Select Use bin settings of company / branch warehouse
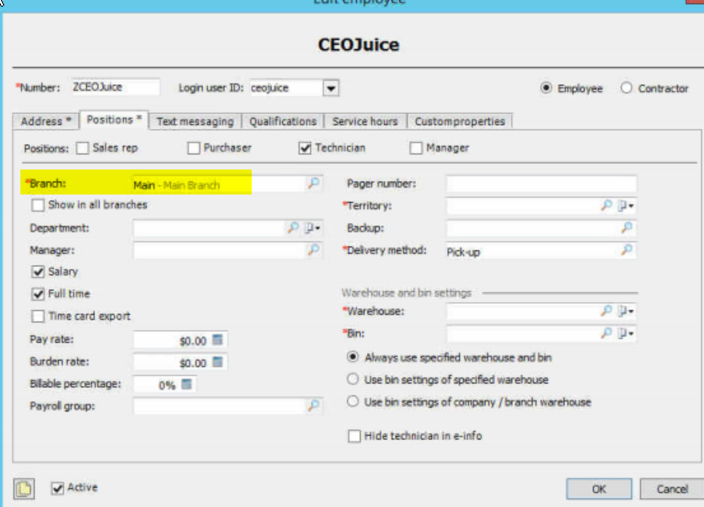The image size is (704, 507). (353, 401)
